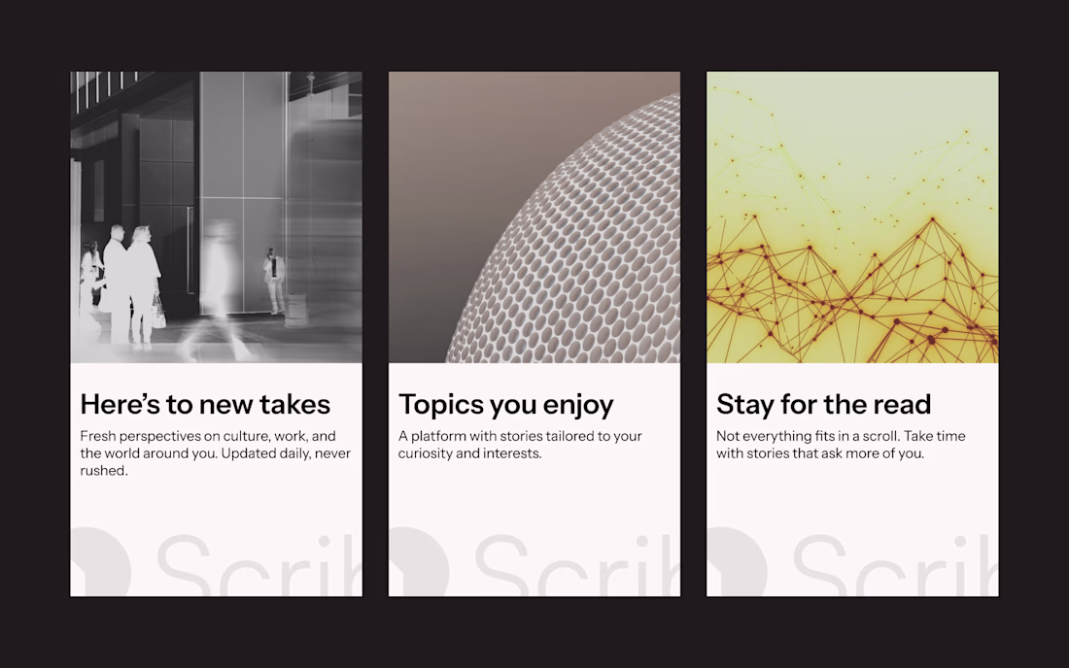Click the person standing by the pillar
Viewport: 1069px width, 668px height.
point(274,282)
